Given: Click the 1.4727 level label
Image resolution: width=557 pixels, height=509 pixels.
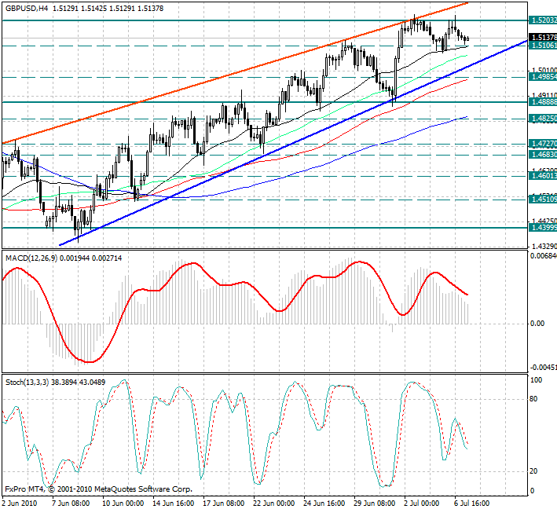Looking at the screenshot, I should click(x=543, y=144).
